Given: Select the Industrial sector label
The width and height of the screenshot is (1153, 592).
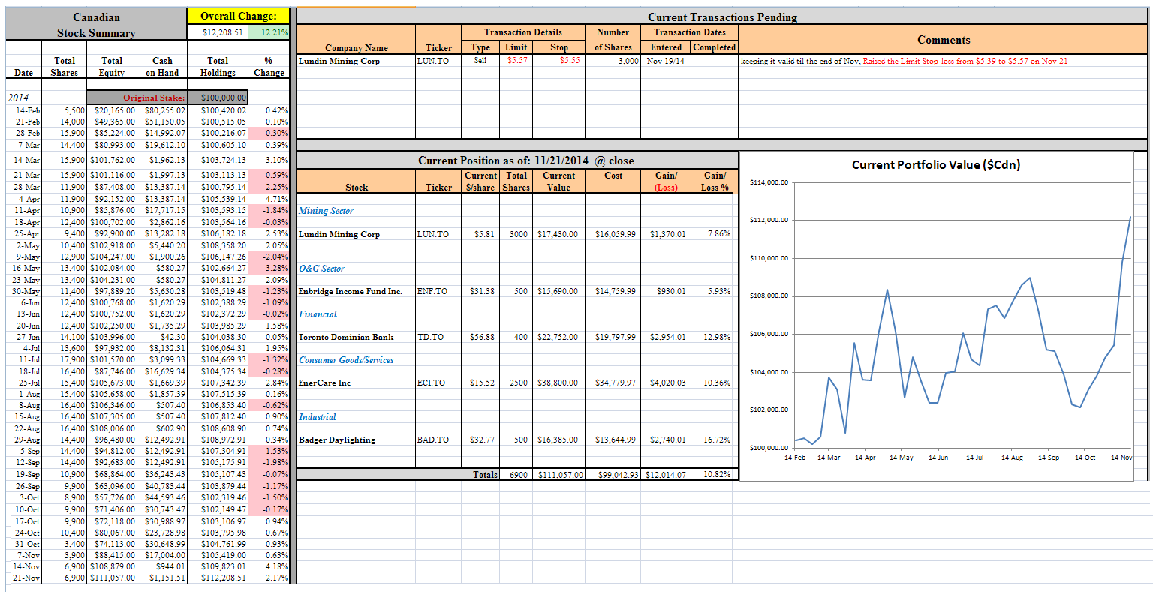Looking at the screenshot, I should 318,417.
